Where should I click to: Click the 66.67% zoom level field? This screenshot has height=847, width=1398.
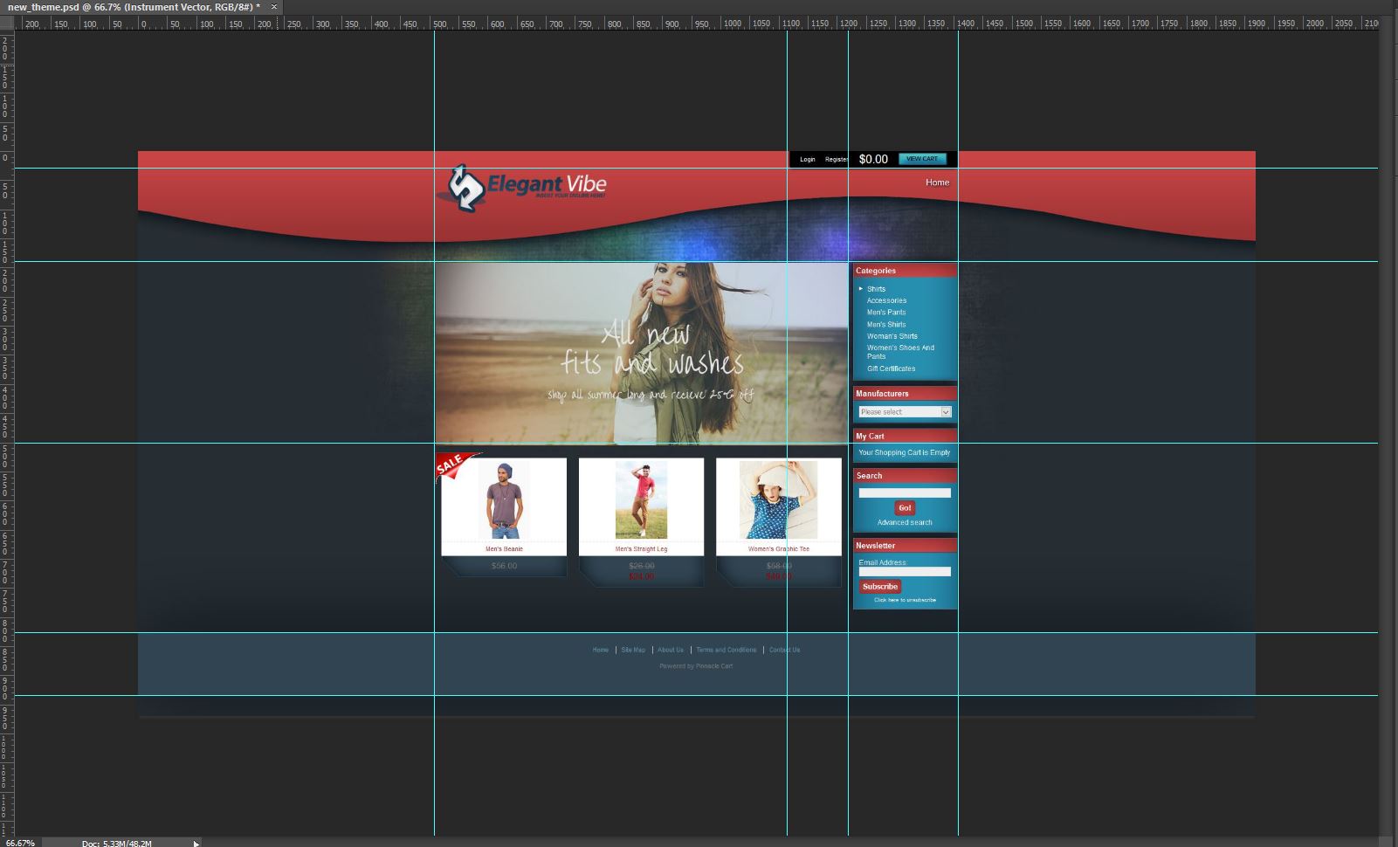click(20, 843)
